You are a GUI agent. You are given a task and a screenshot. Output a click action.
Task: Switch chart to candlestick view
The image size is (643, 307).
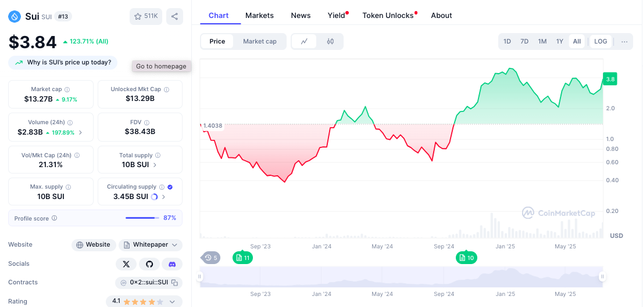pyautogui.click(x=330, y=41)
